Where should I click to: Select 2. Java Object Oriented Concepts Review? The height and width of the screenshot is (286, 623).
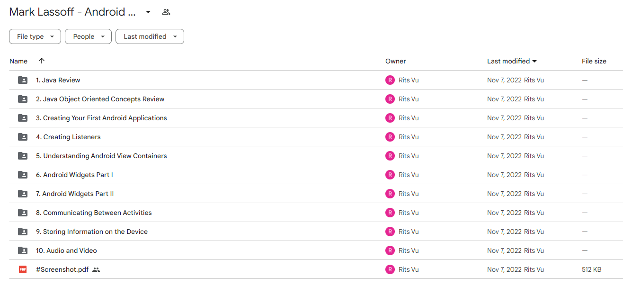(100, 99)
